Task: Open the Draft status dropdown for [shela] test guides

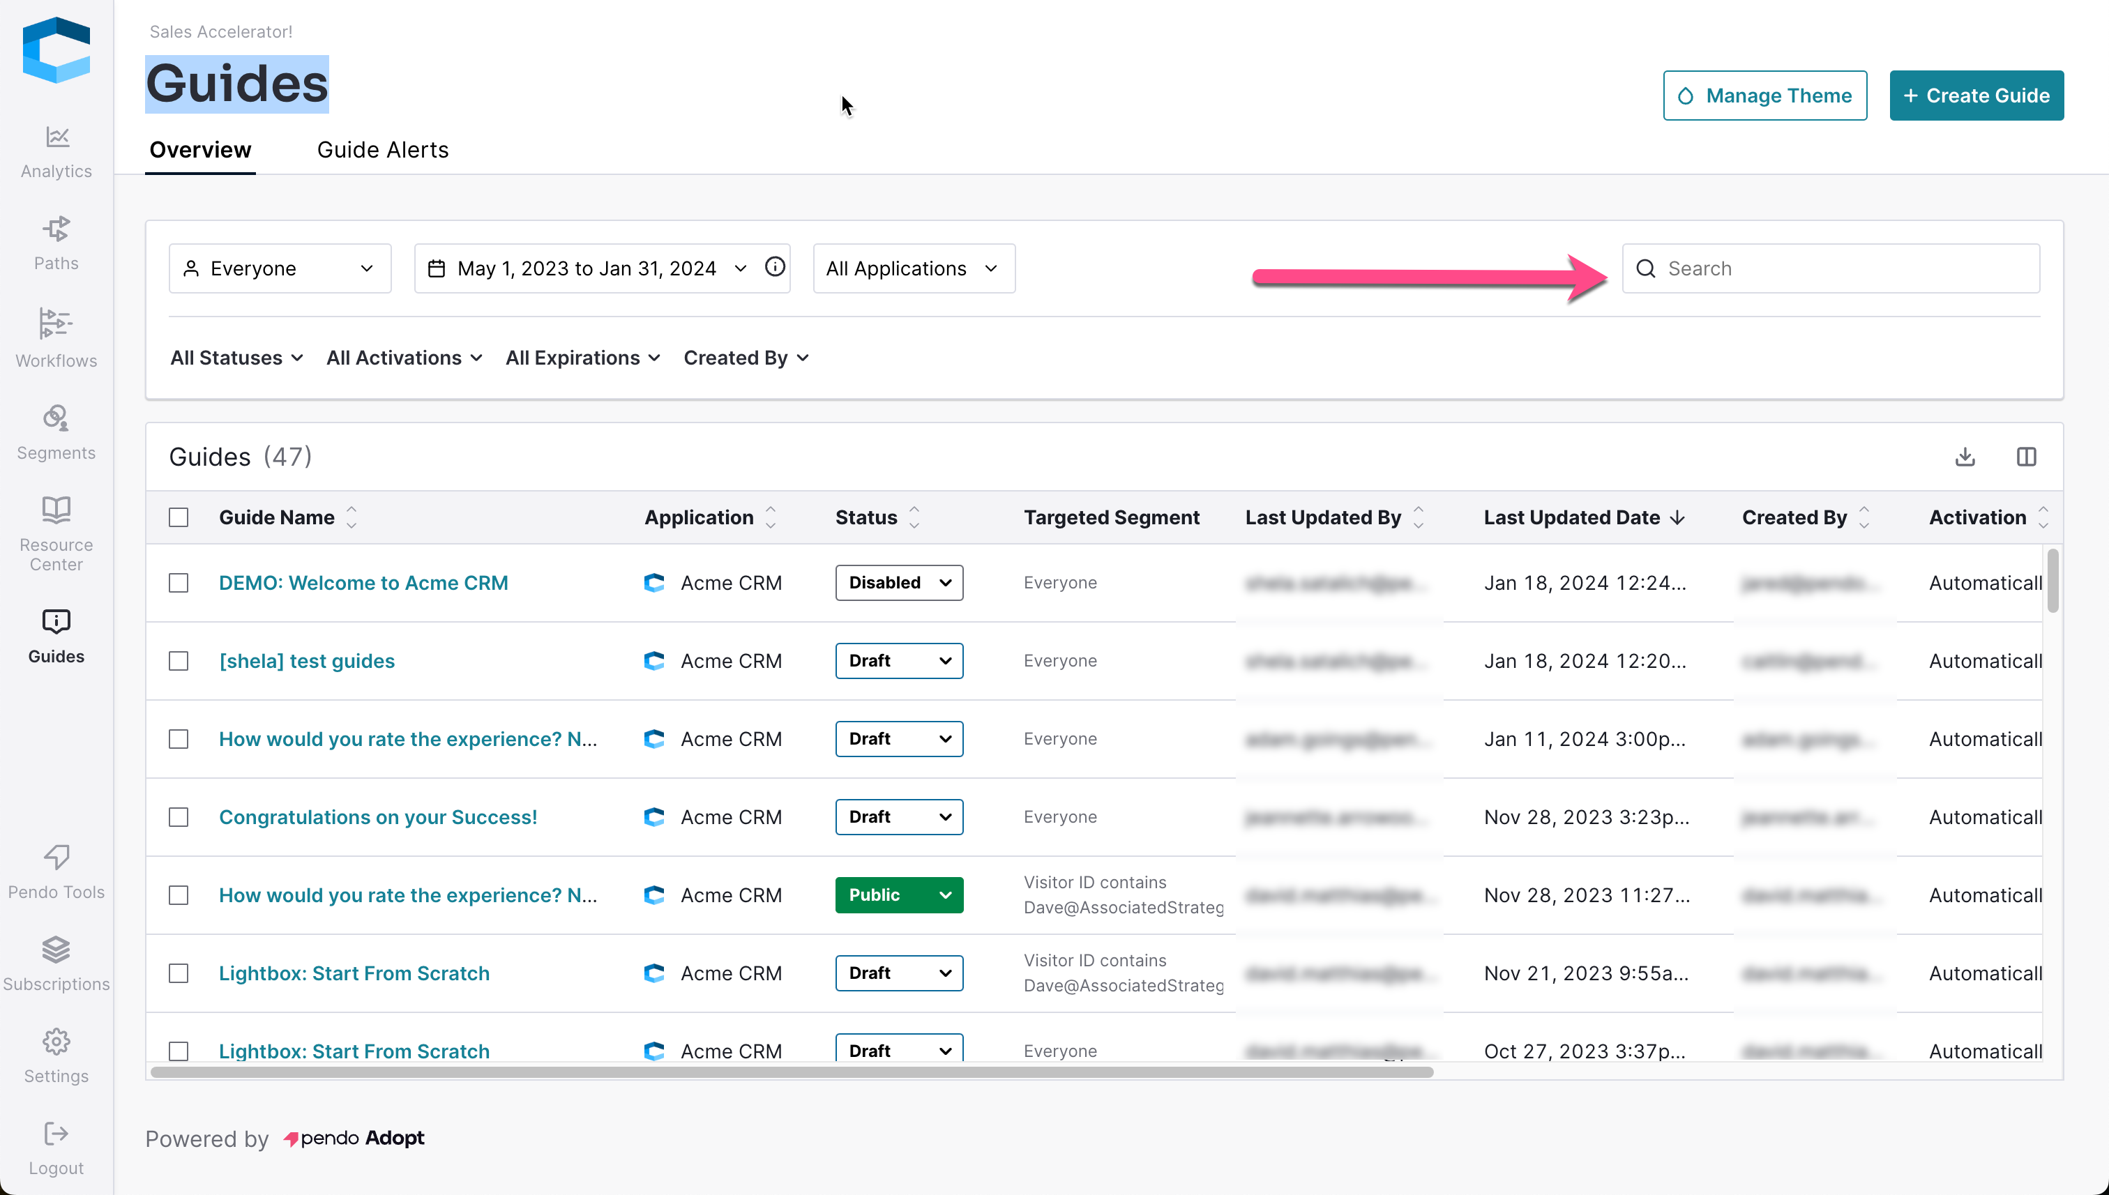Action: (899, 661)
